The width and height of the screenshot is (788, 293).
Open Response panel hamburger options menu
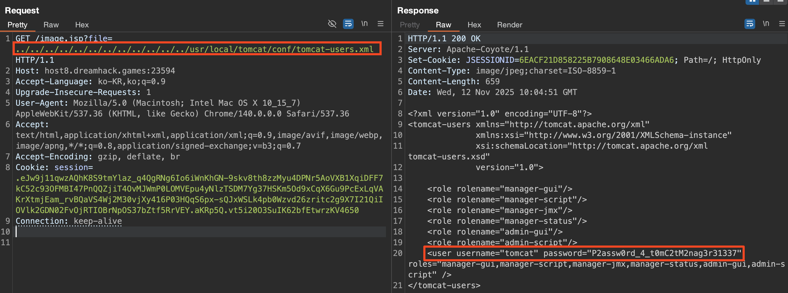782,24
